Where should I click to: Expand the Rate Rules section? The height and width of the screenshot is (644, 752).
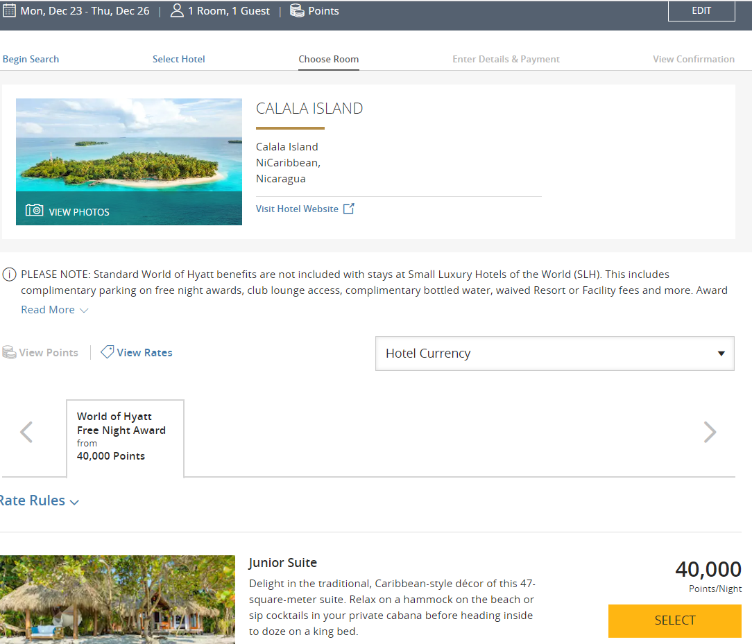click(x=39, y=501)
